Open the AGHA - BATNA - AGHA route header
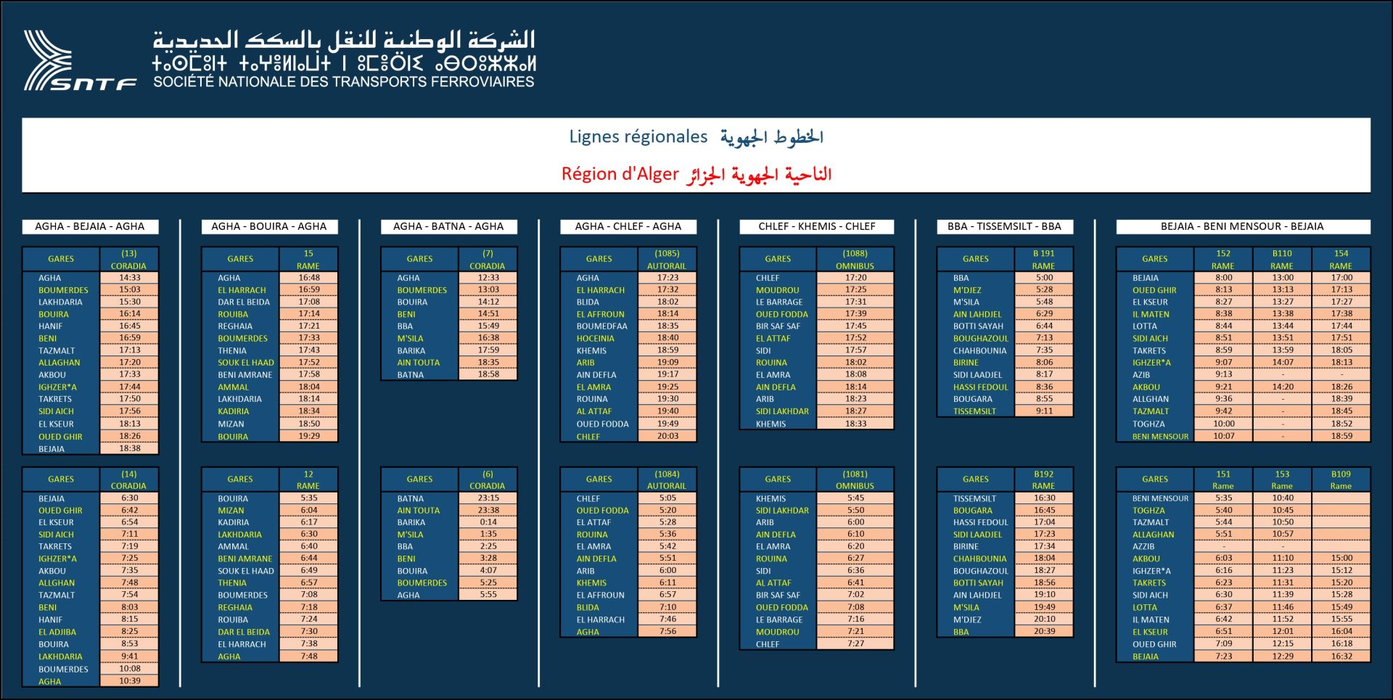Image resolution: width=1393 pixels, height=700 pixels. coord(448,226)
